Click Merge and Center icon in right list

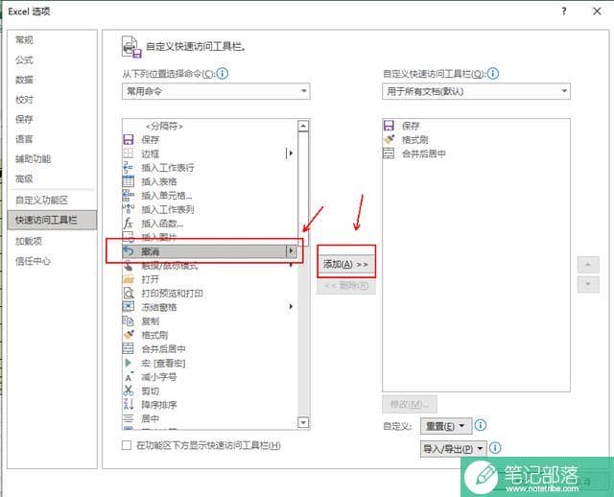pos(389,154)
